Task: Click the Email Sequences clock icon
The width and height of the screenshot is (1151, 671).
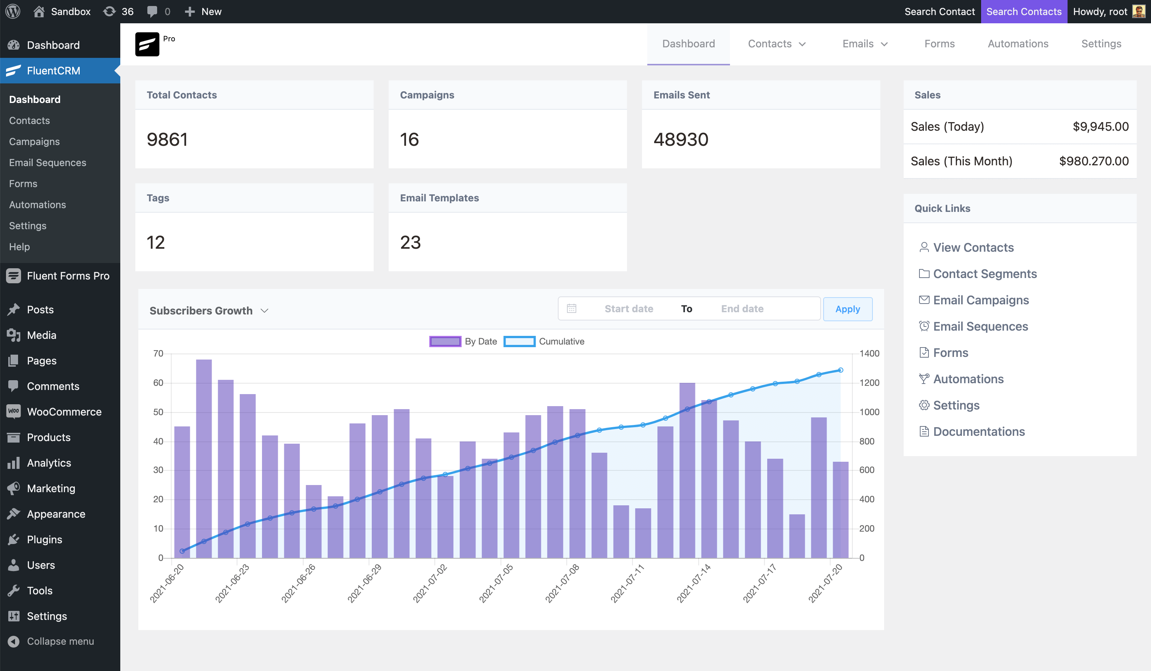Action: (x=925, y=326)
